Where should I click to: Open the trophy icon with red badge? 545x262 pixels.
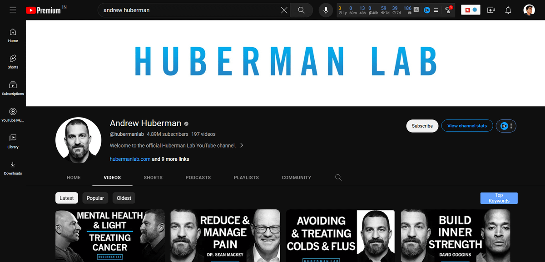click(x=449, y=10)
